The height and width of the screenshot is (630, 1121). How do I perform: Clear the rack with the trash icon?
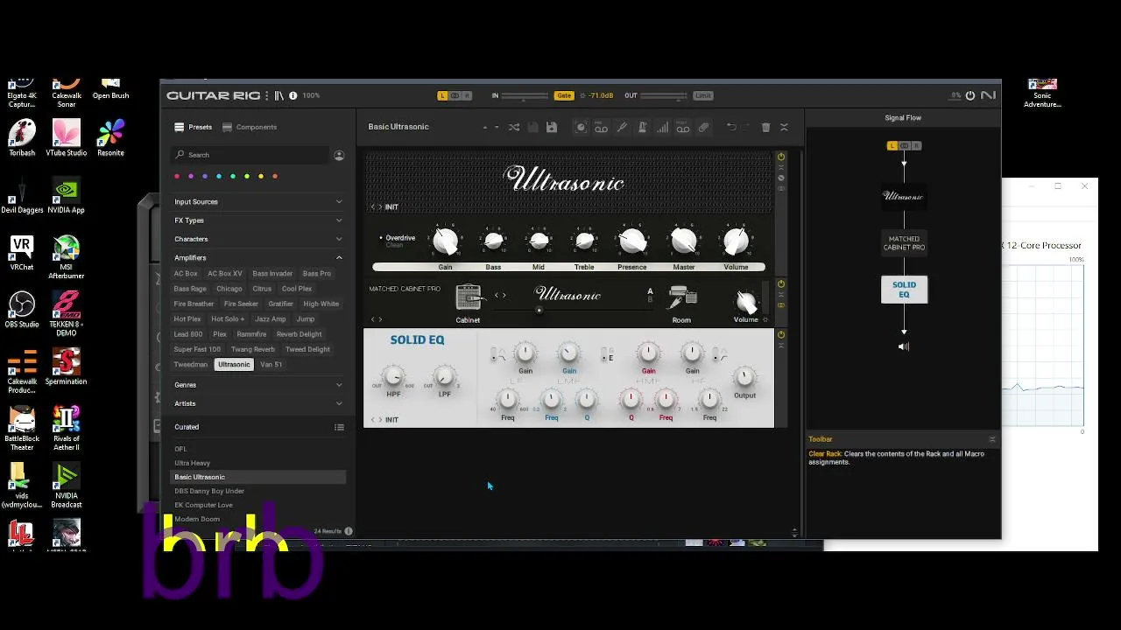pyautogui.click(x=765, y=127)
